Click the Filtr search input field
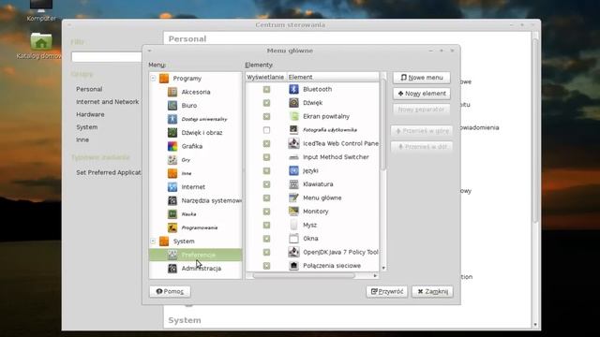The image size is (600, 337). (107, 57)
